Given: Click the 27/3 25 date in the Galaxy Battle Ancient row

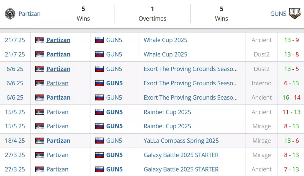Looking at the screenshot, I should coord(15,169).
